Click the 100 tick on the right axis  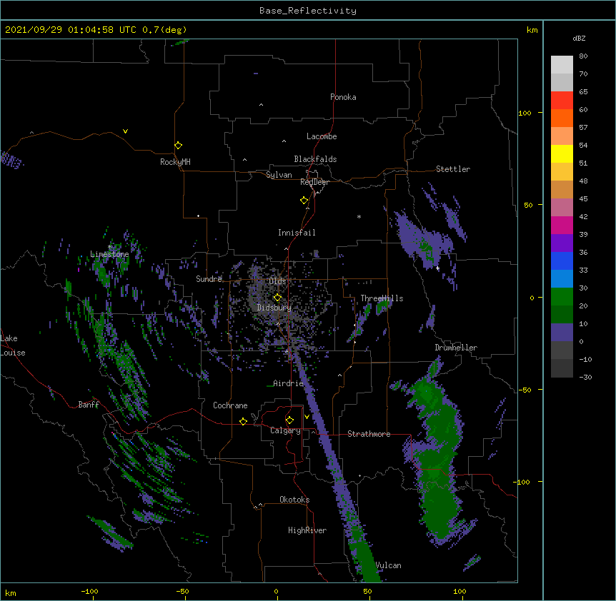click(525, 113)
